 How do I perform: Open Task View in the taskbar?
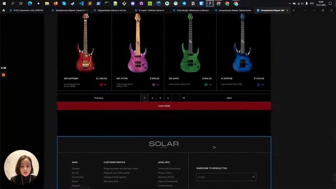[21, 4]
